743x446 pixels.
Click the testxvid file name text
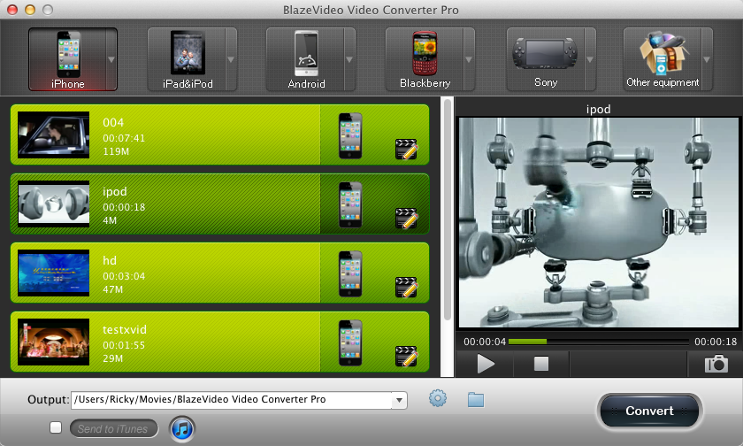pyautogui.click(x=125, y=329)
